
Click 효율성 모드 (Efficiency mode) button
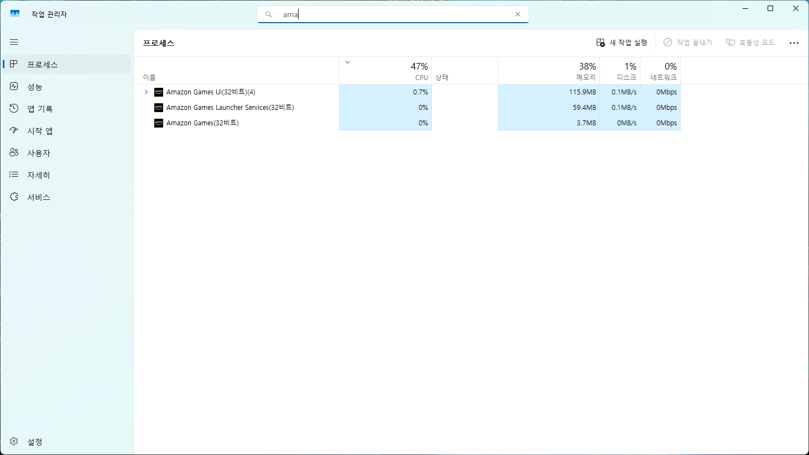pyautogui.click(x=750, y=43)
